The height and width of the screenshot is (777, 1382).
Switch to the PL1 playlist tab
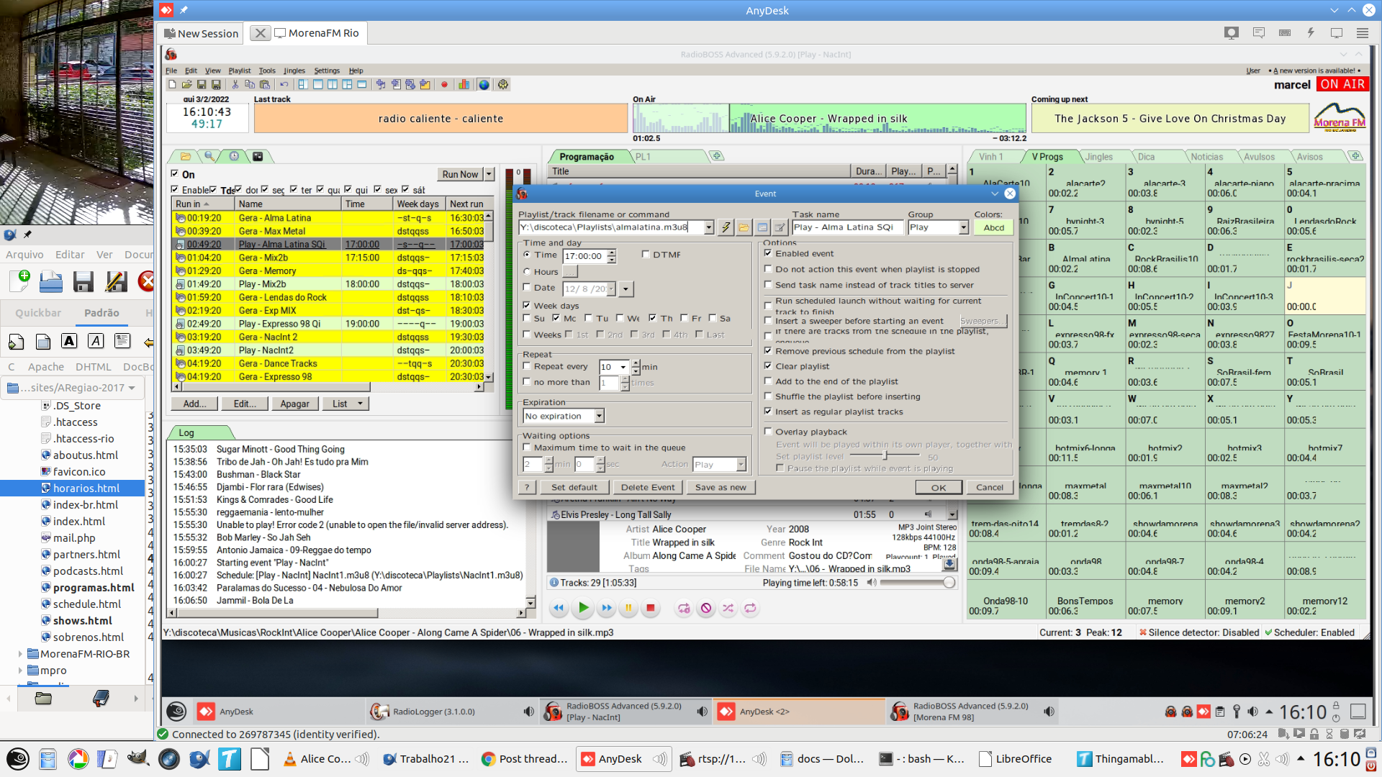(x=643, y=157)
